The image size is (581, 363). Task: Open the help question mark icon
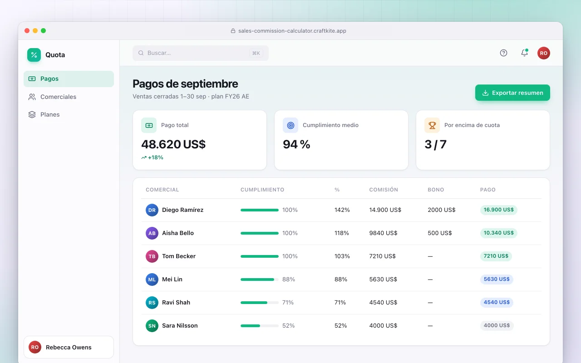click(x=503, y=53)
